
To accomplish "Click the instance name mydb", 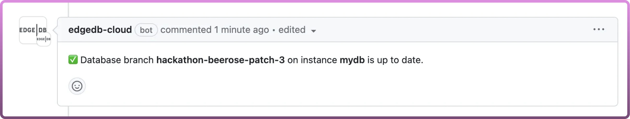I will coord(352,60).
